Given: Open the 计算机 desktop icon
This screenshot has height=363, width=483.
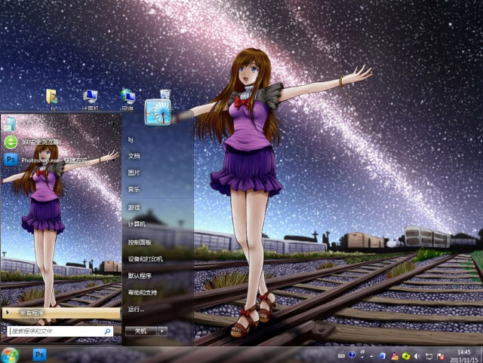Looking at the screenshot, I should click(x=91, y=98).
